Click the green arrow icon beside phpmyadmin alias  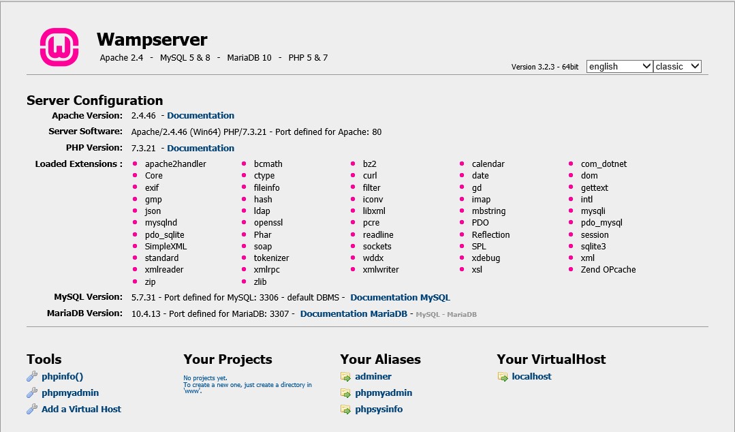[x=345, y=393]
